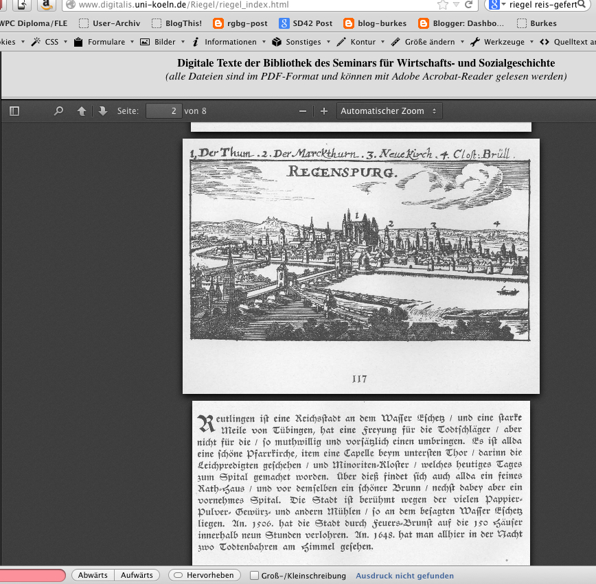This screenshot has height=584, width=596.
Task: Toggle the PDF viewer sidebar
Action: (x=14, y=111)
